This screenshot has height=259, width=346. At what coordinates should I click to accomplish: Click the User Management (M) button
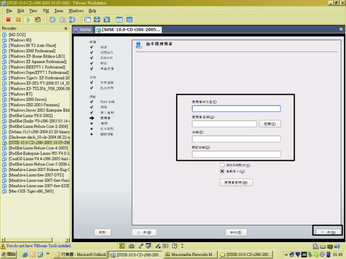[236, 182]
